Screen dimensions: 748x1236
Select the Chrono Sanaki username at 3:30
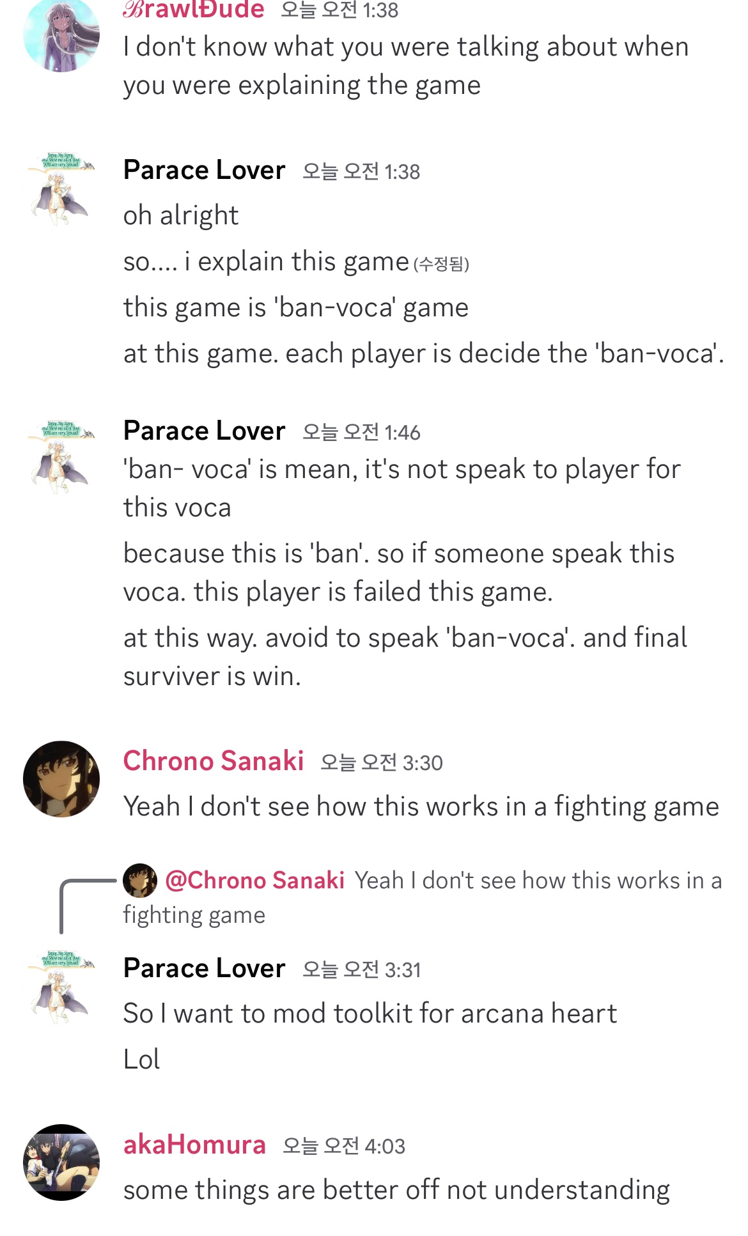(x=214, y=761)
